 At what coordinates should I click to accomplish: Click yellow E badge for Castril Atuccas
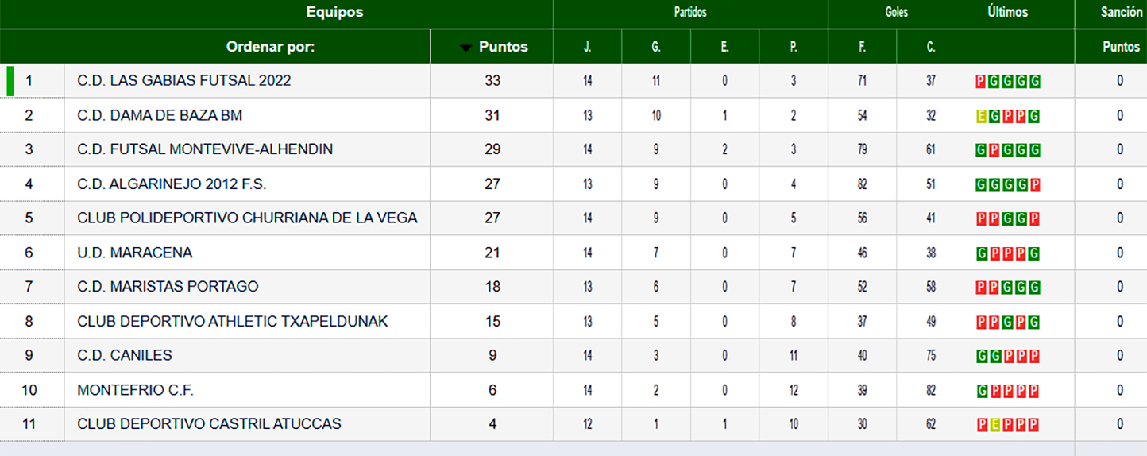[x=994, y=425]
